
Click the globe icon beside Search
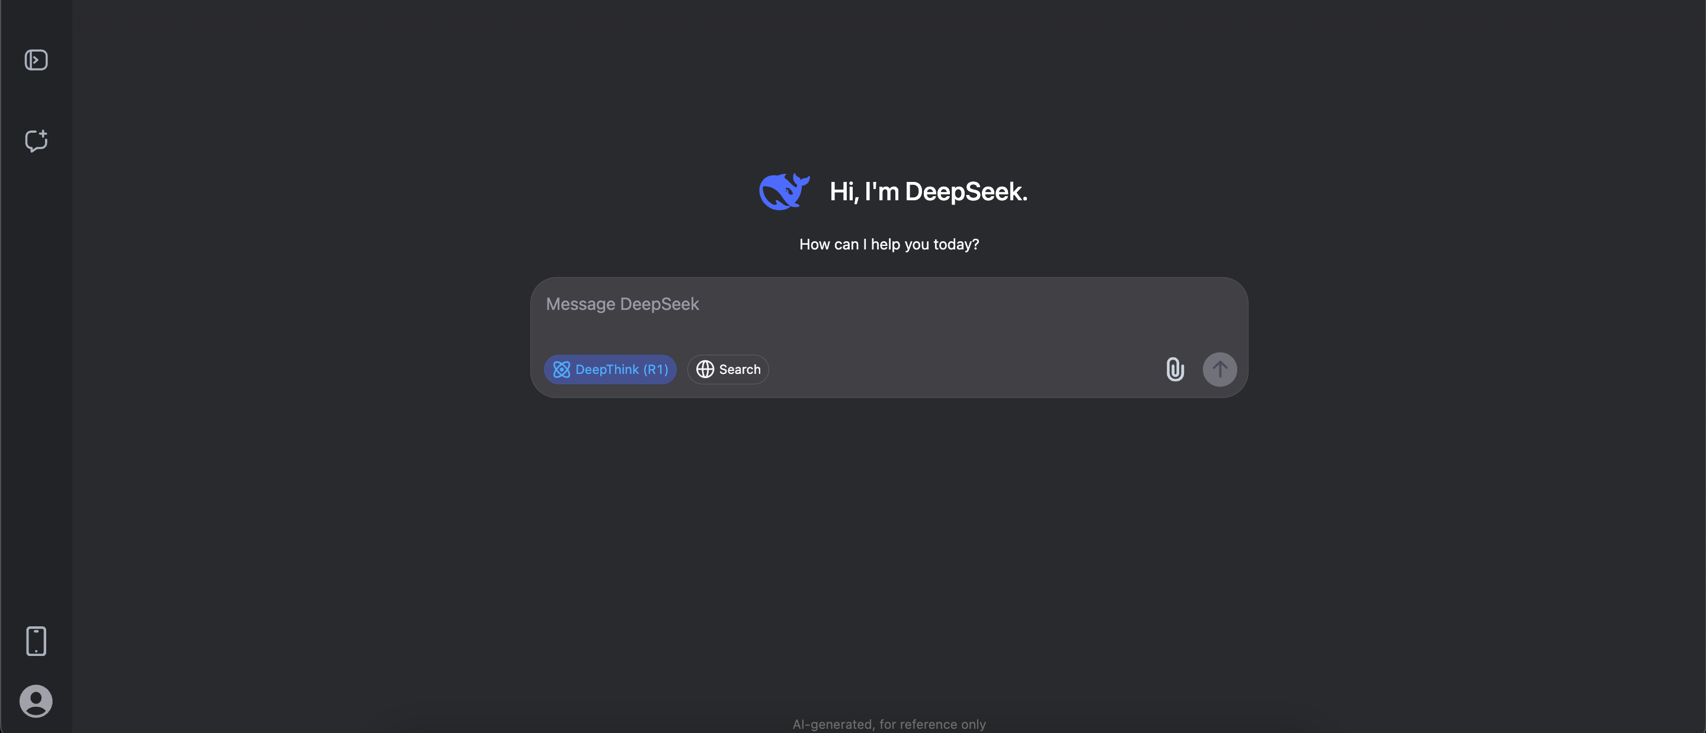tap(705, 370)
